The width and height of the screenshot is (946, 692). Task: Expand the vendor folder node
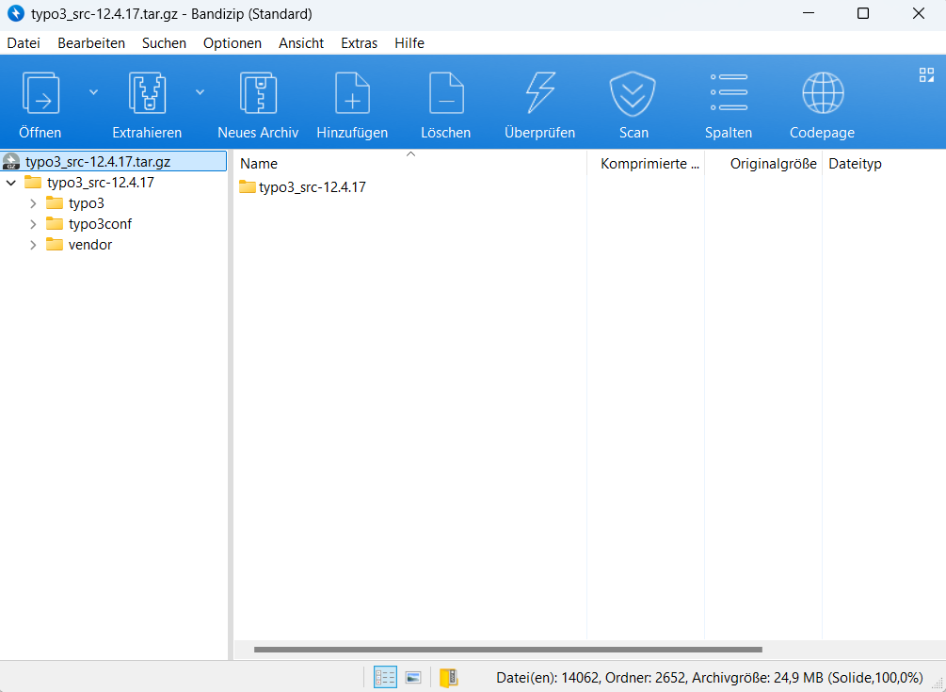coord(33,245)
